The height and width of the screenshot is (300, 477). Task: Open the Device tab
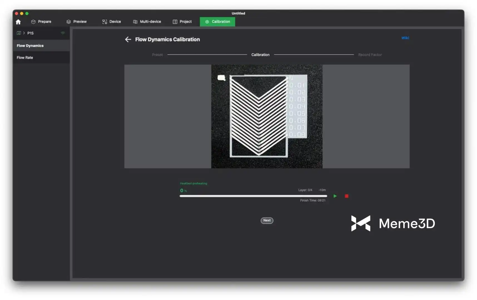111,22
